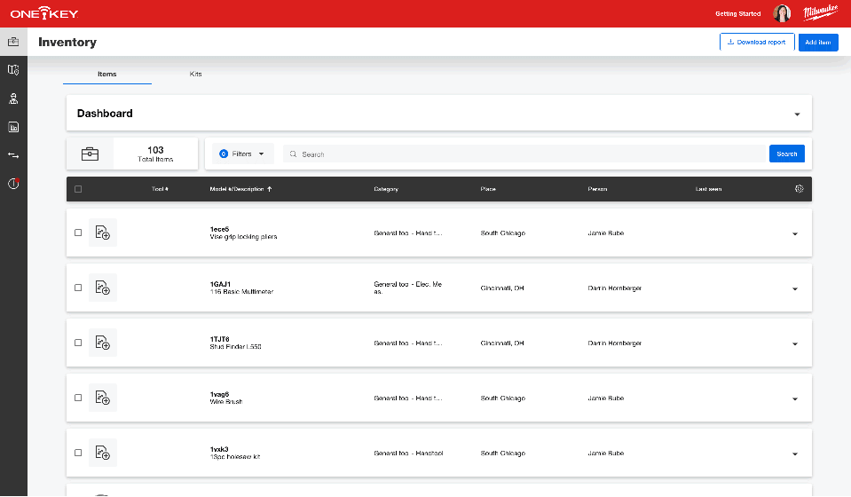Open the Filters dropdown
The width and height of the screenshot is (851, 497).
pyautogui.click(x=242, y=154)
